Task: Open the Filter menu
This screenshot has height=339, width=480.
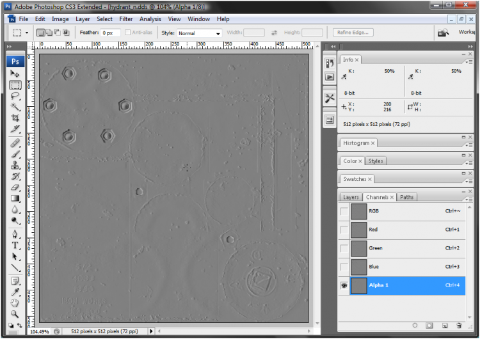Action: (x=125, y=19)
